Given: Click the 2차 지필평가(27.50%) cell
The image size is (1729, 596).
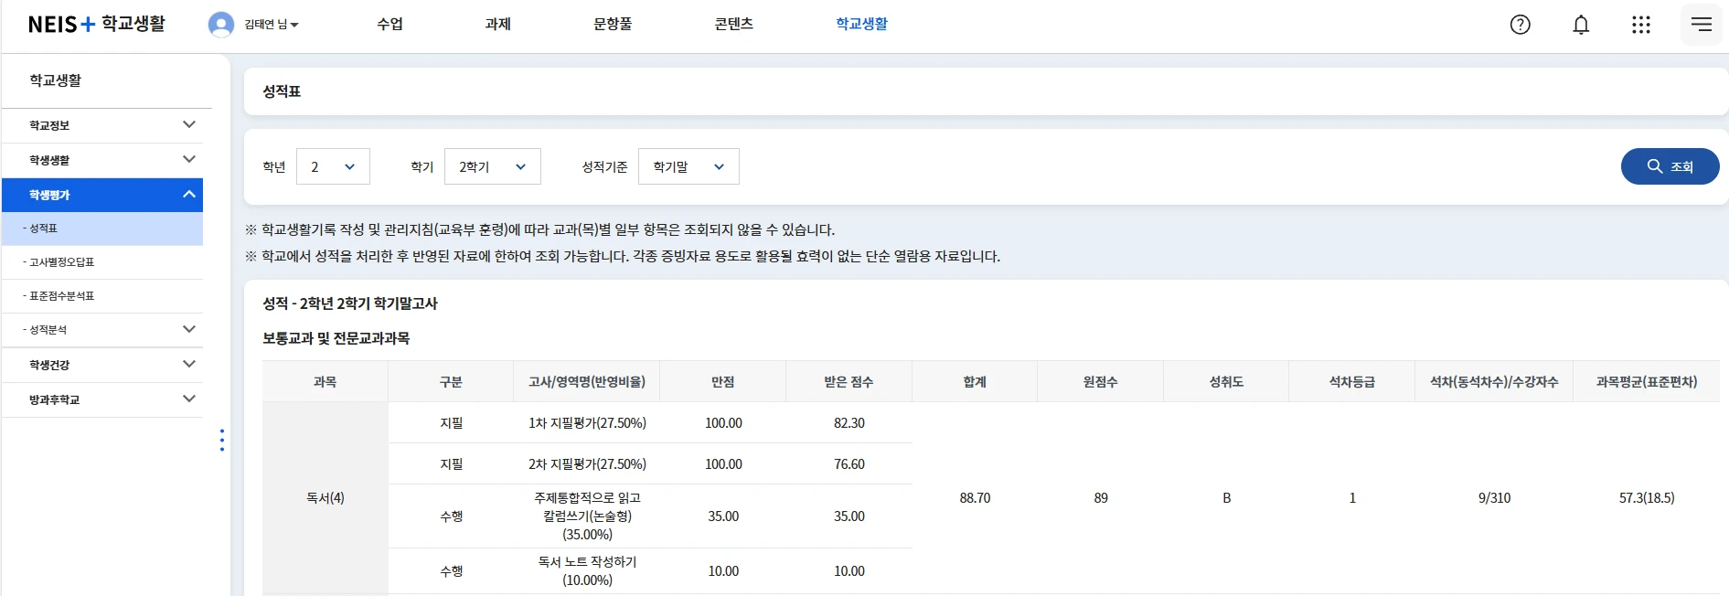Looking at the screenshot, I should click(x=587, y=464).
